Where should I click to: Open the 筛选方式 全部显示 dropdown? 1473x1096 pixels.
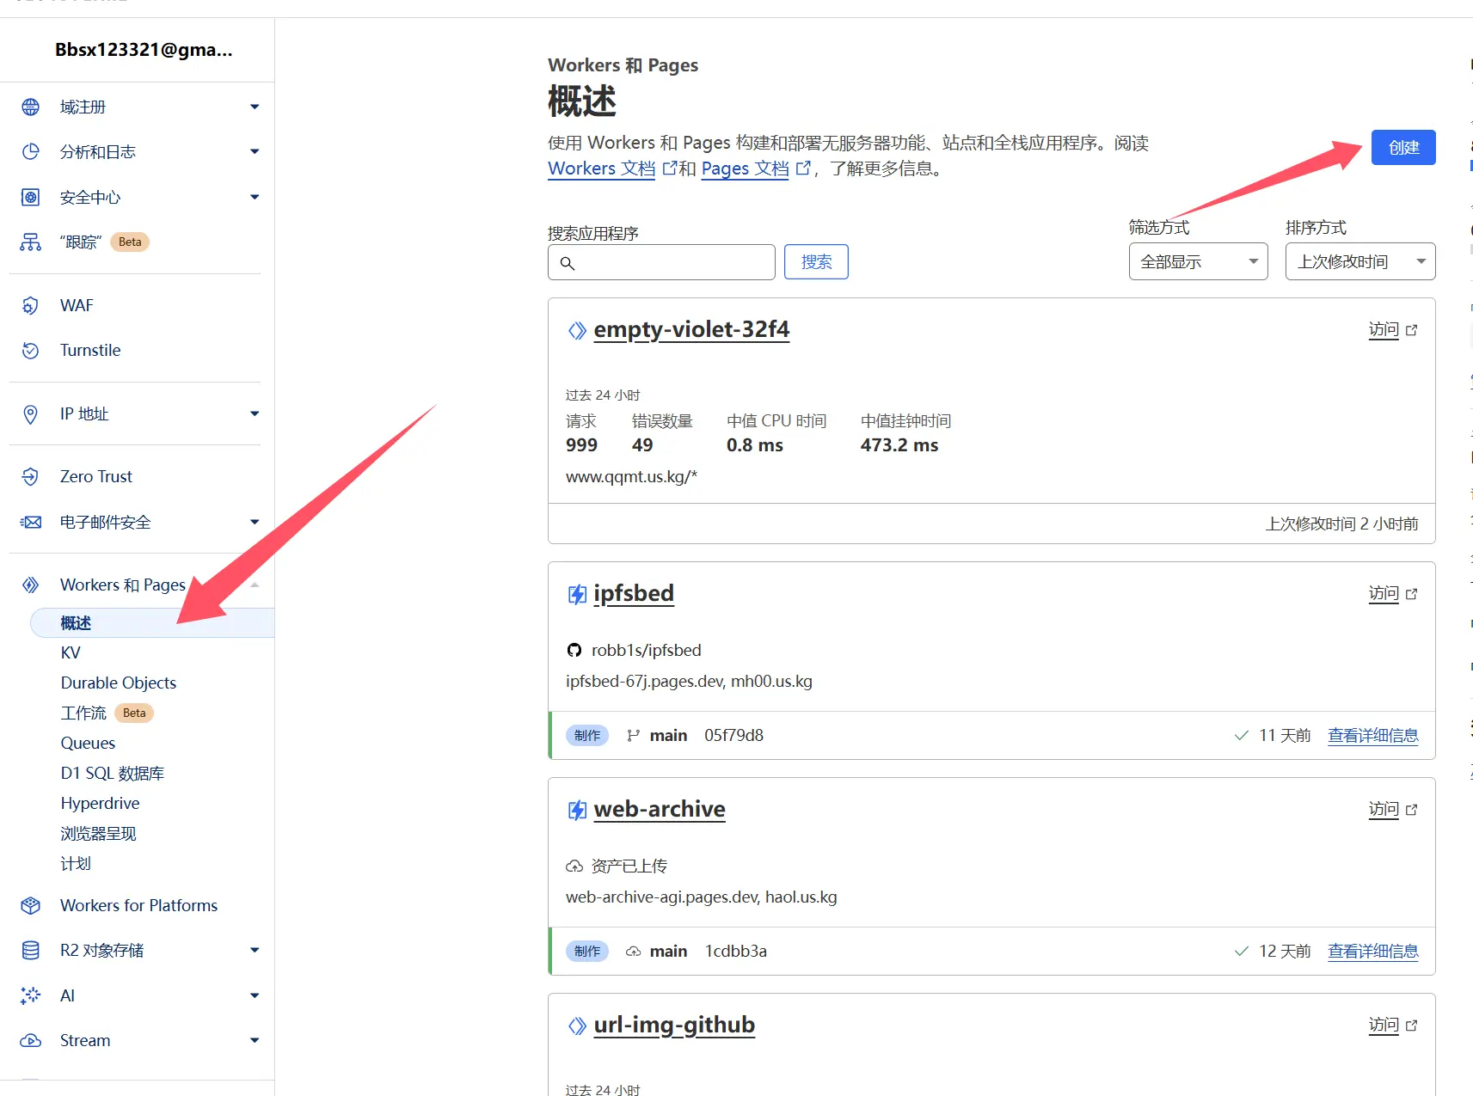(1198, 261)
